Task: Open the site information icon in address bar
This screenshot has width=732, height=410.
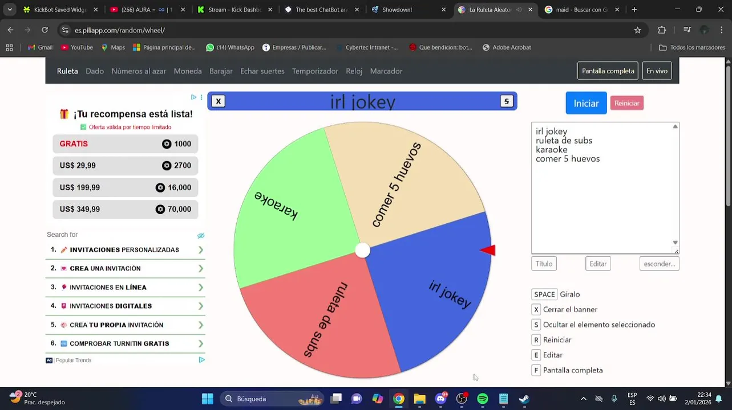Action: pyautogui.click(x=65, y=30)
